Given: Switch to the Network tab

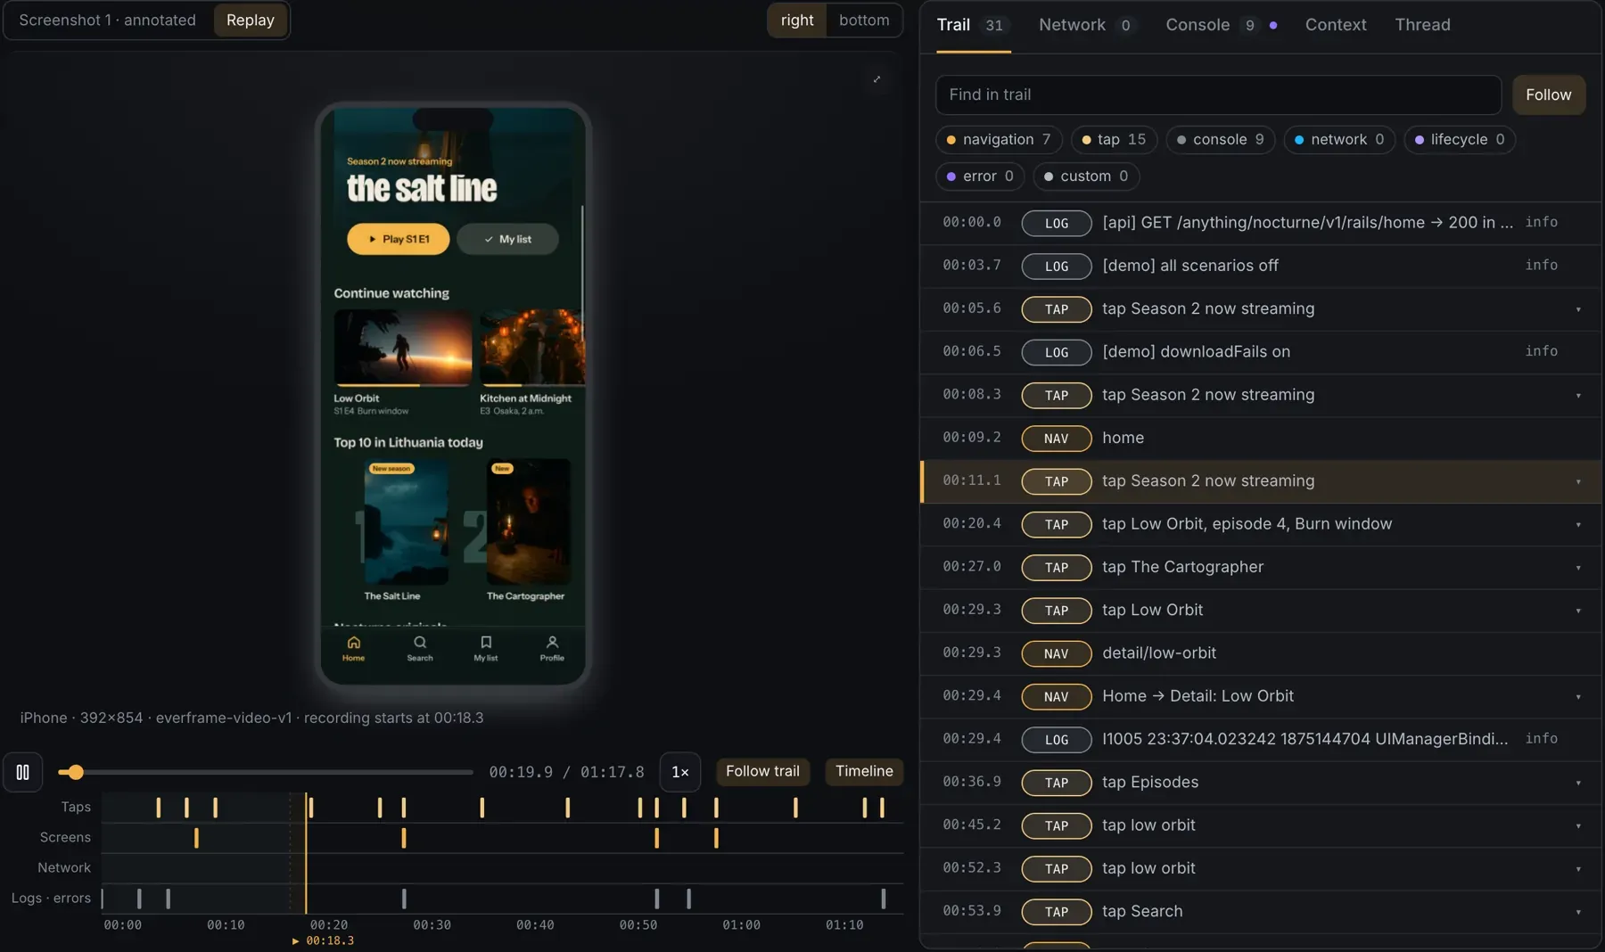Looking at the screenshot, I should click(x=1086, y=25).
